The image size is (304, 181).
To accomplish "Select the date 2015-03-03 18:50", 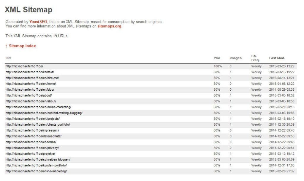I will (x=282, y=101).
